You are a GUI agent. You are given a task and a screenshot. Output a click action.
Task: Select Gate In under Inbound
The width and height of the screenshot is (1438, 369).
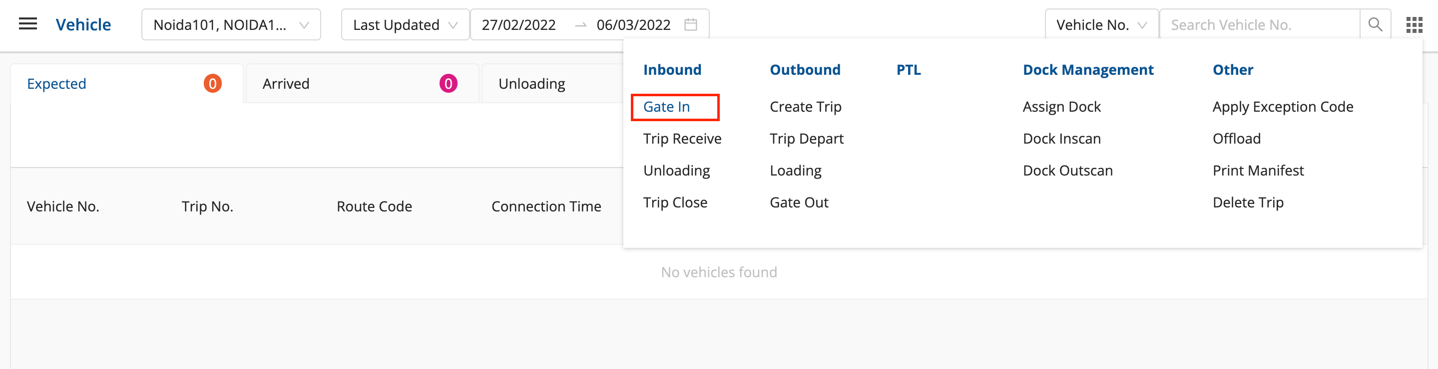pos(666,107)
